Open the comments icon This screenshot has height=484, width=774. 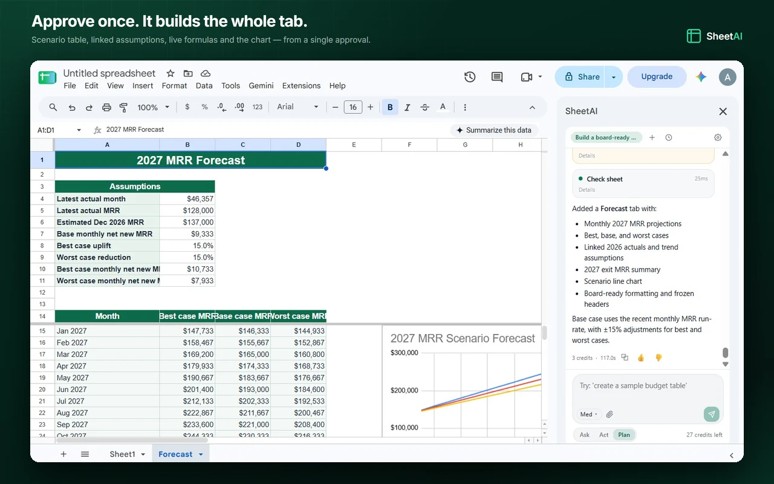pos(497,77)
